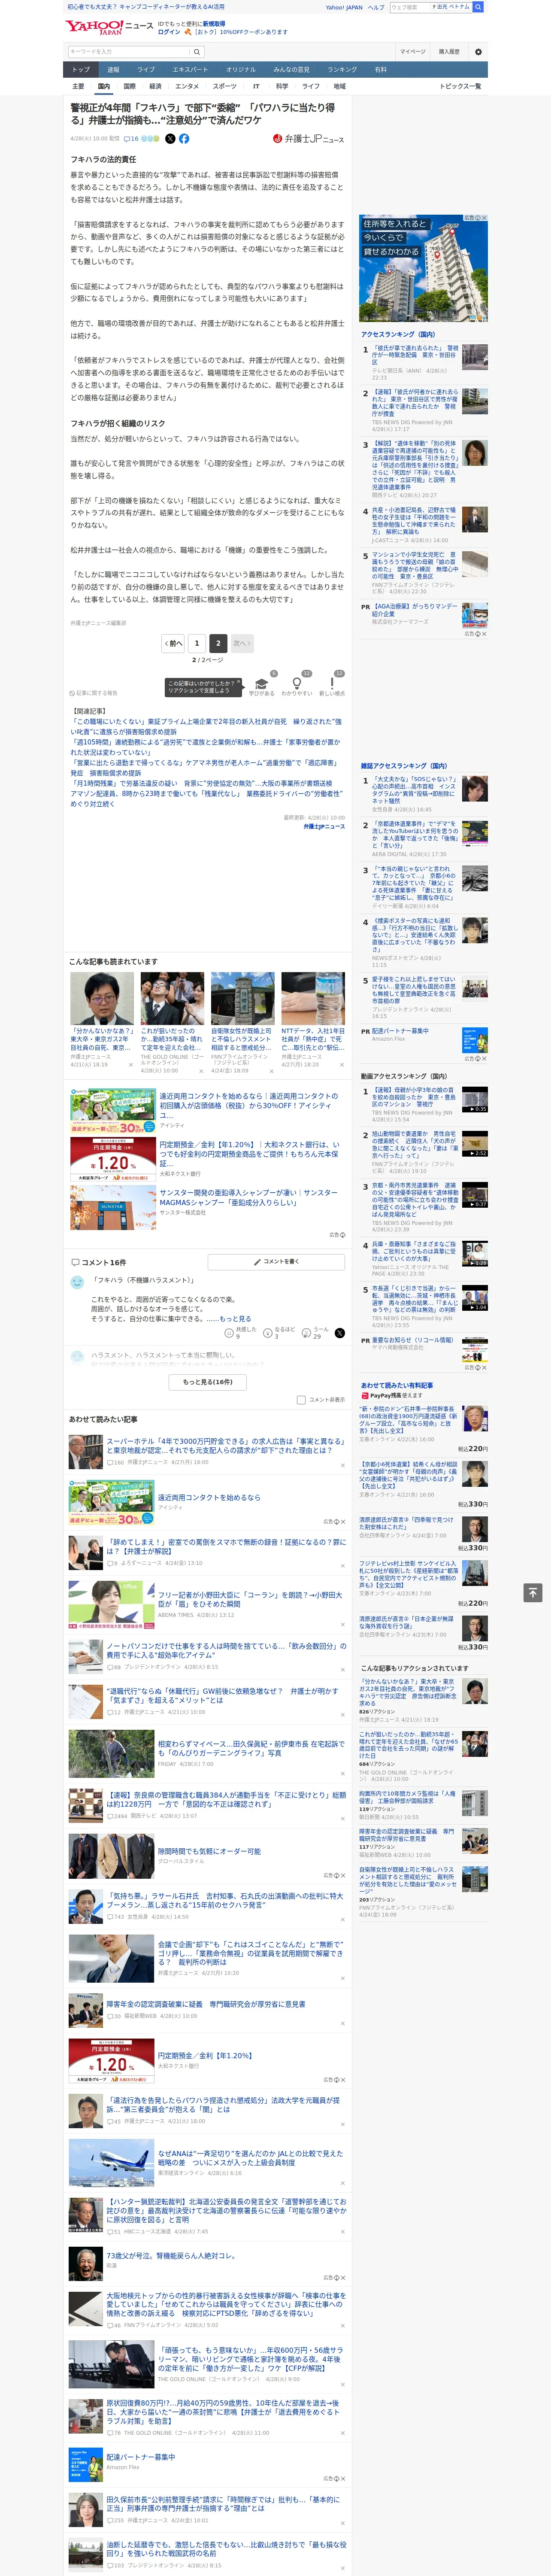Focus the ウェブ検索 input field
551x2576 pixels.
(409, 7)
